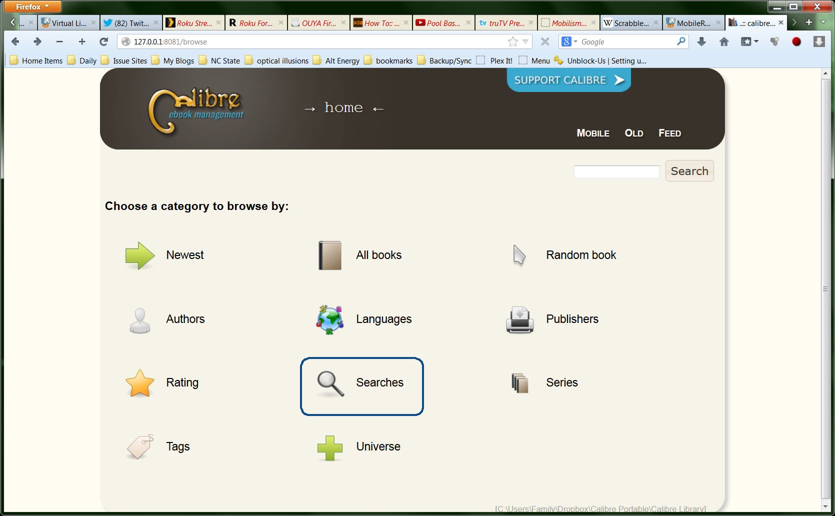The image size is (835, 516).
Task: Reload the page with the refresh icon
Action: [x=103, y=41]
